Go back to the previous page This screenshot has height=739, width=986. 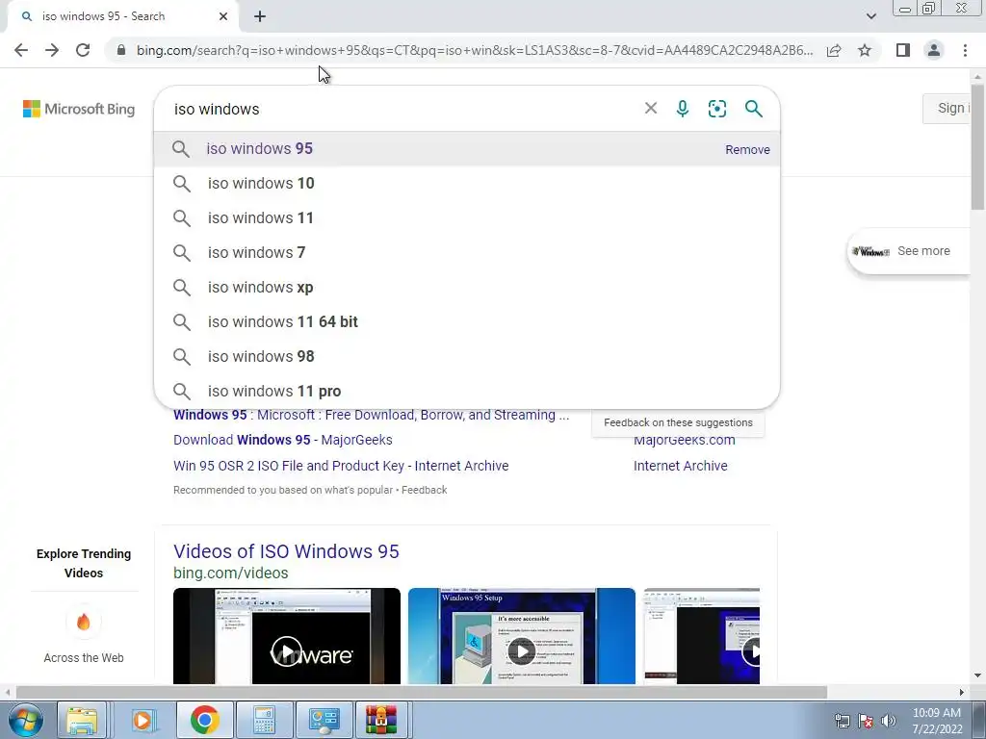tap(21, 50)
